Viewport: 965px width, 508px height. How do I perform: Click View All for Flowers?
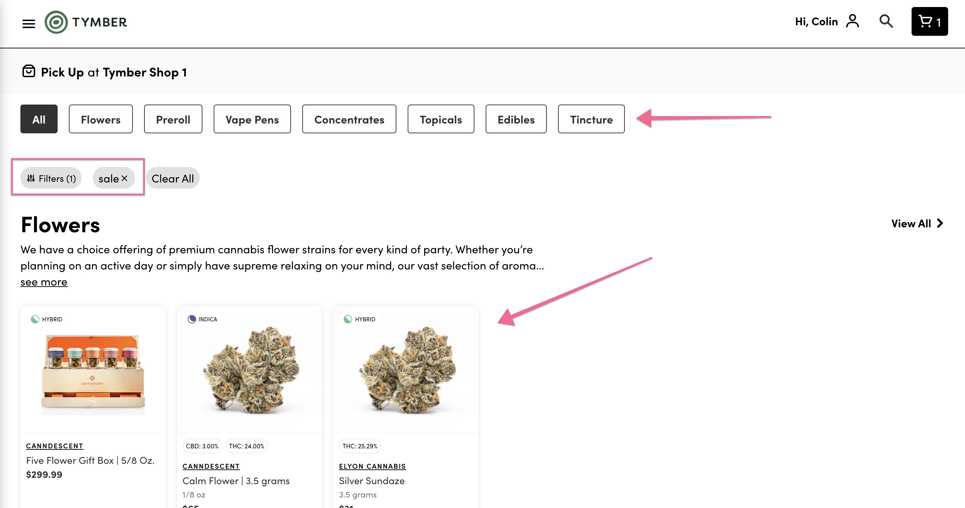coord(917,223)
